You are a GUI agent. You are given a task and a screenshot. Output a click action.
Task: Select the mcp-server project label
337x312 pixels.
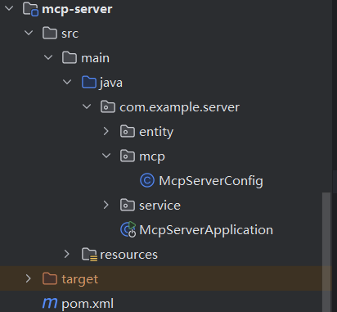click(x=77, y=9)
